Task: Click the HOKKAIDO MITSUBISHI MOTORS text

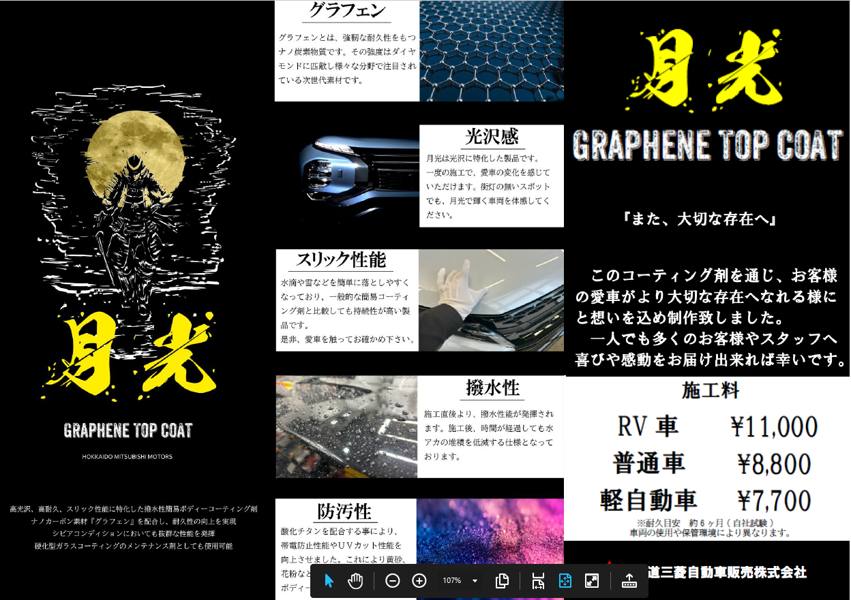Action: click(128, 457)
